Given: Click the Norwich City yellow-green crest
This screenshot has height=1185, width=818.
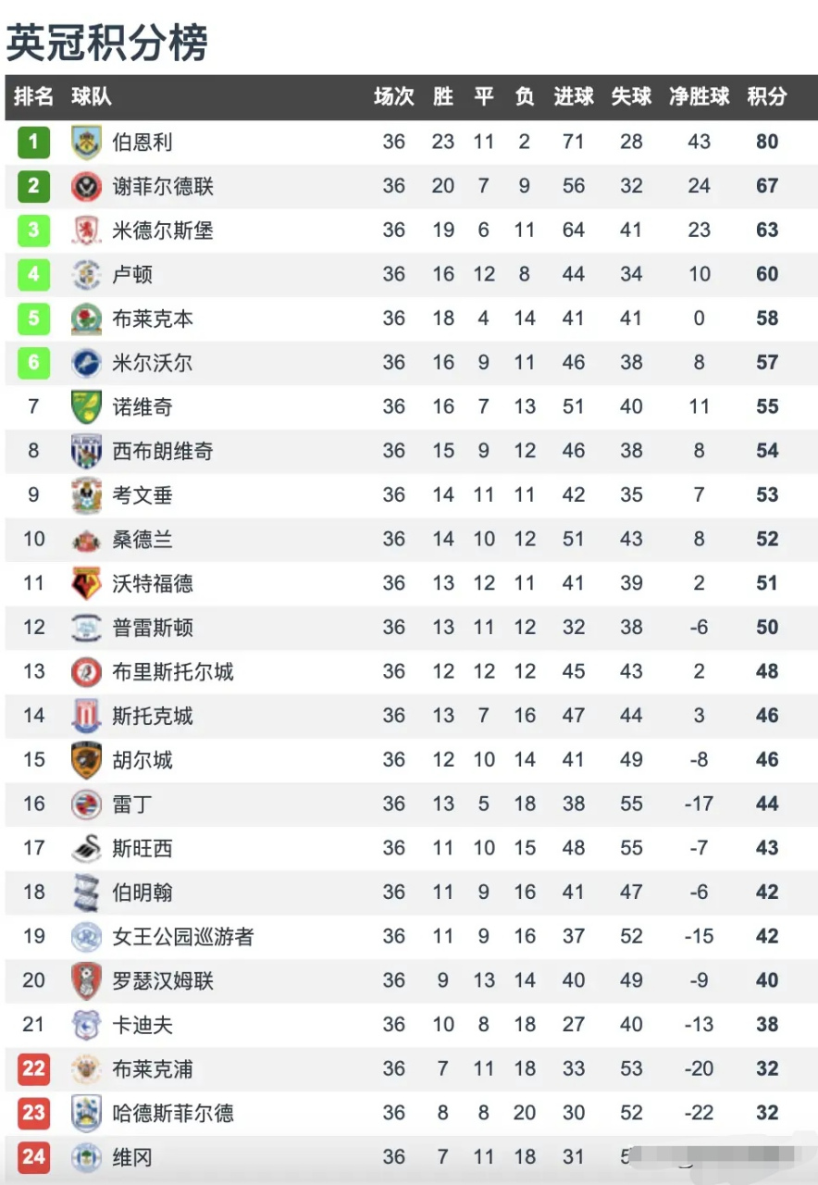Looking at the screenshot, I should tap(86, 407).
